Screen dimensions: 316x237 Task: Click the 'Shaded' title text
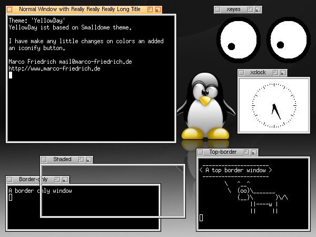click(x=62, y=159)
